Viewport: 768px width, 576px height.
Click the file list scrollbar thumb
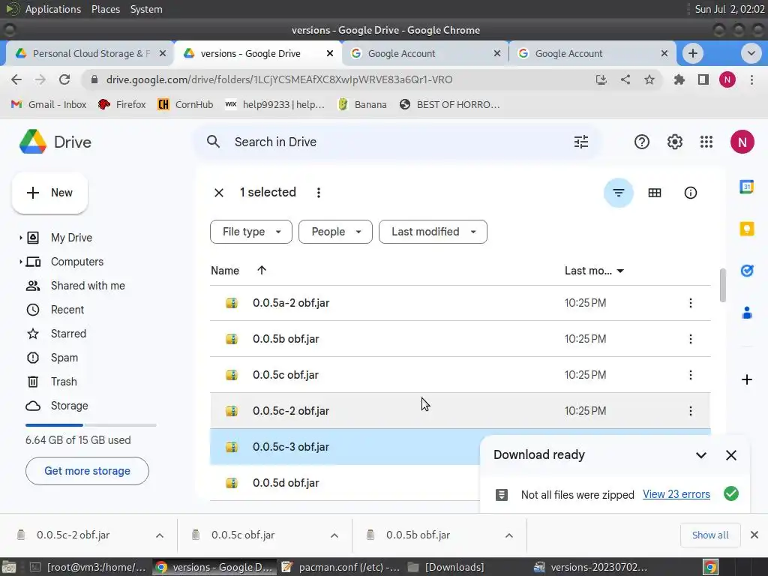point(722,286)
